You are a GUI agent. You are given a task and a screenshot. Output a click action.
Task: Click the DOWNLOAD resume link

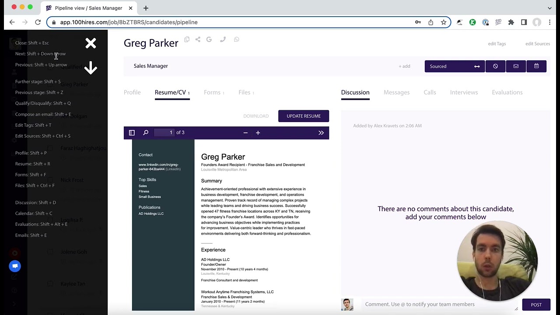pyautogui.click(x=256, y=116)
